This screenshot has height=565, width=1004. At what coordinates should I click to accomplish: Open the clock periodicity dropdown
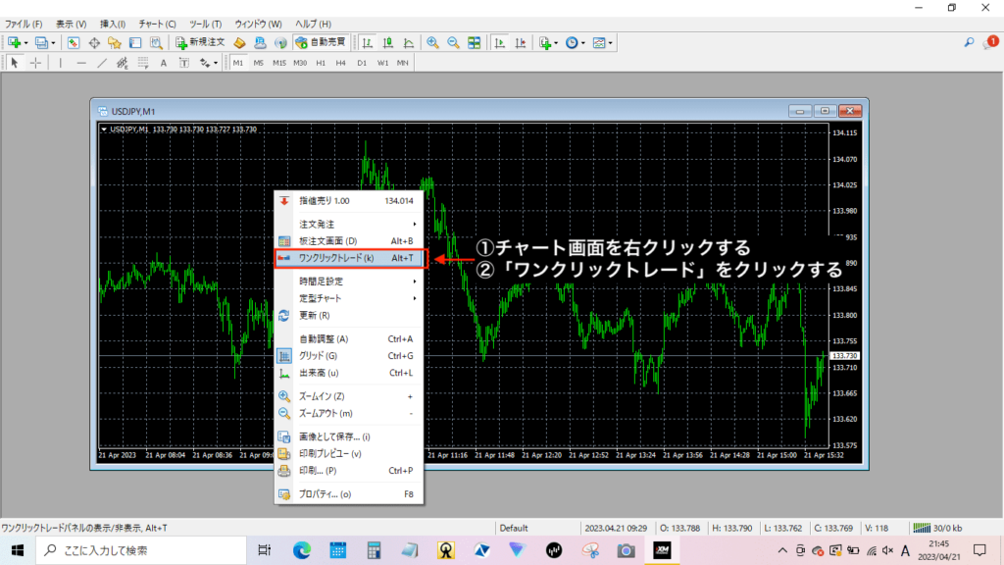[x=575, y=43]
